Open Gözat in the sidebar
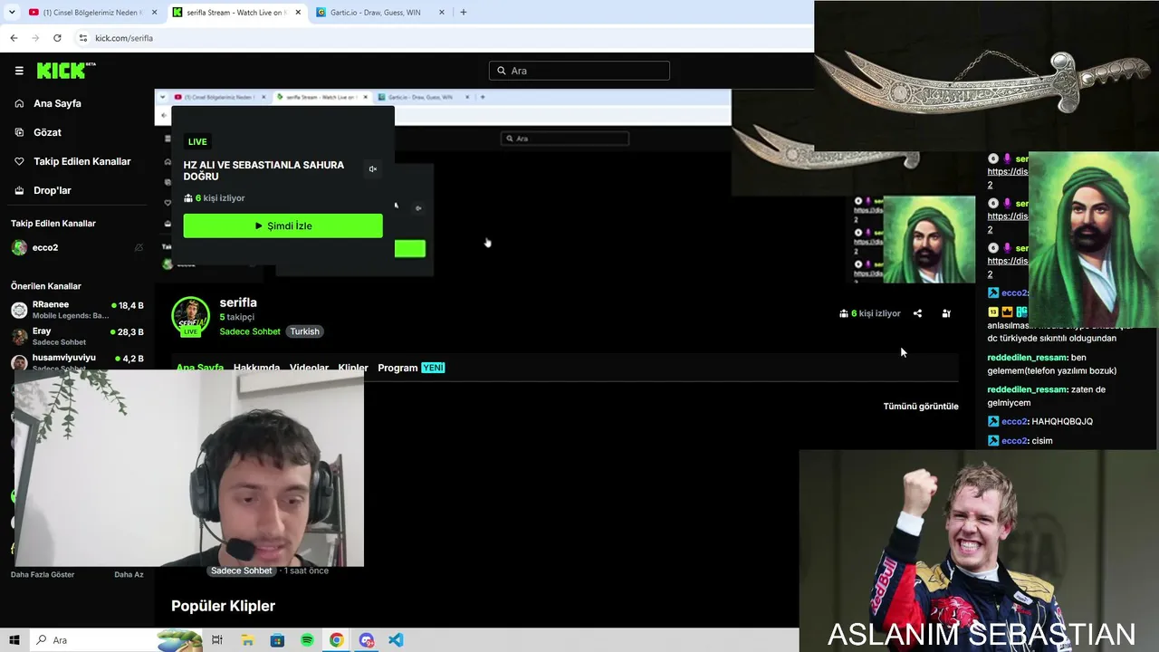 point(47,132)
